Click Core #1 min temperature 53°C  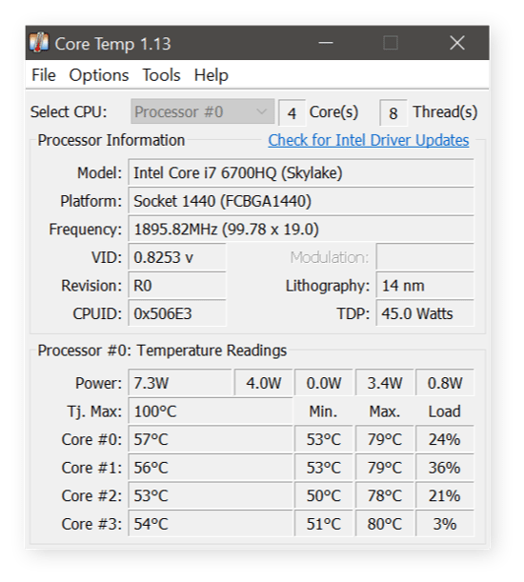coord(324,468)
